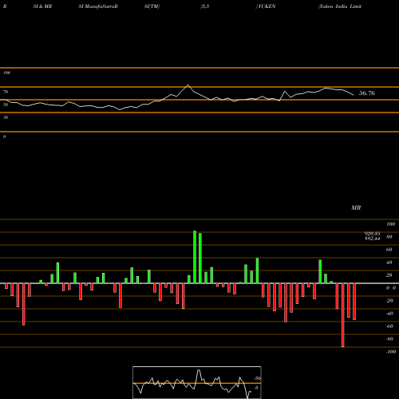Click the 100 label on the MR axis

(x=391, y=224)
